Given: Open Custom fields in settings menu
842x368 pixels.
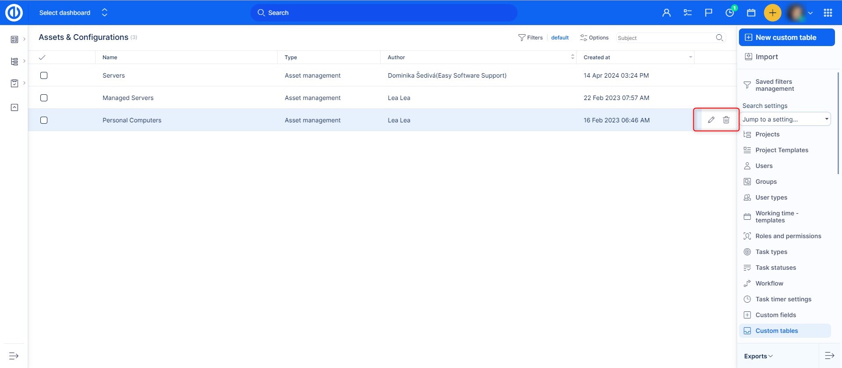Looking at the screenshot, I should point(775,315).
